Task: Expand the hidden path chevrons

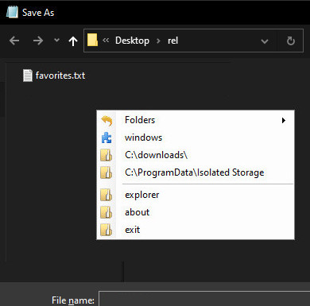Action: [x=106, y=40]
